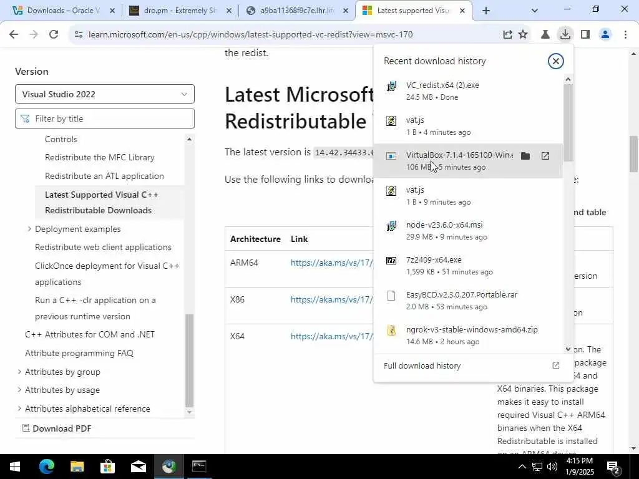Click the sidebar tree scrollbar thumb
Viewport: 639px width, 479px height.
click(189, 360)
